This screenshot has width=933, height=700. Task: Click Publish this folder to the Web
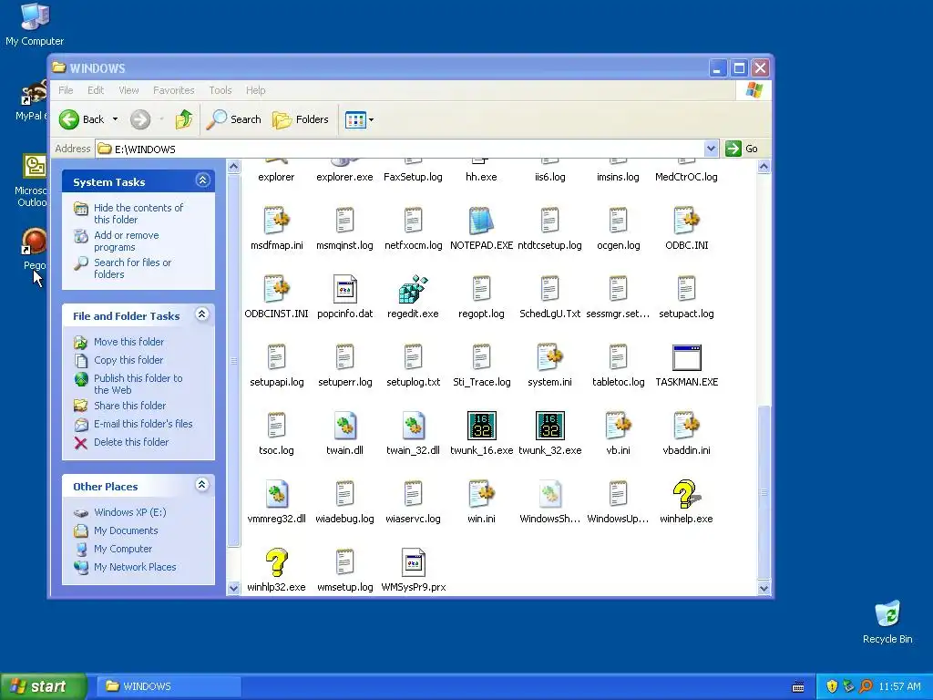(x=138, y=384)
